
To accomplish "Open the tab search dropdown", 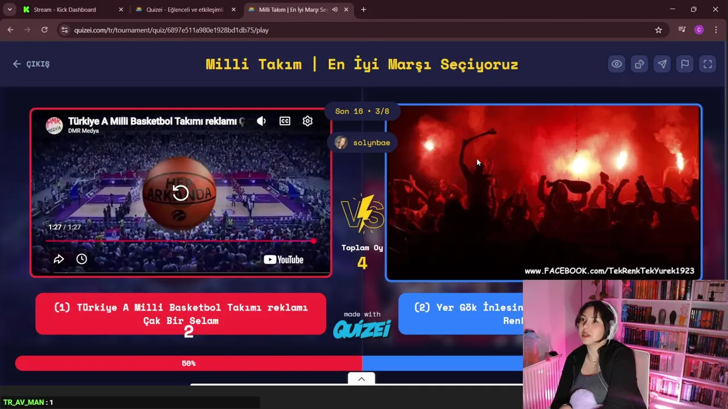I will [10, 10].
